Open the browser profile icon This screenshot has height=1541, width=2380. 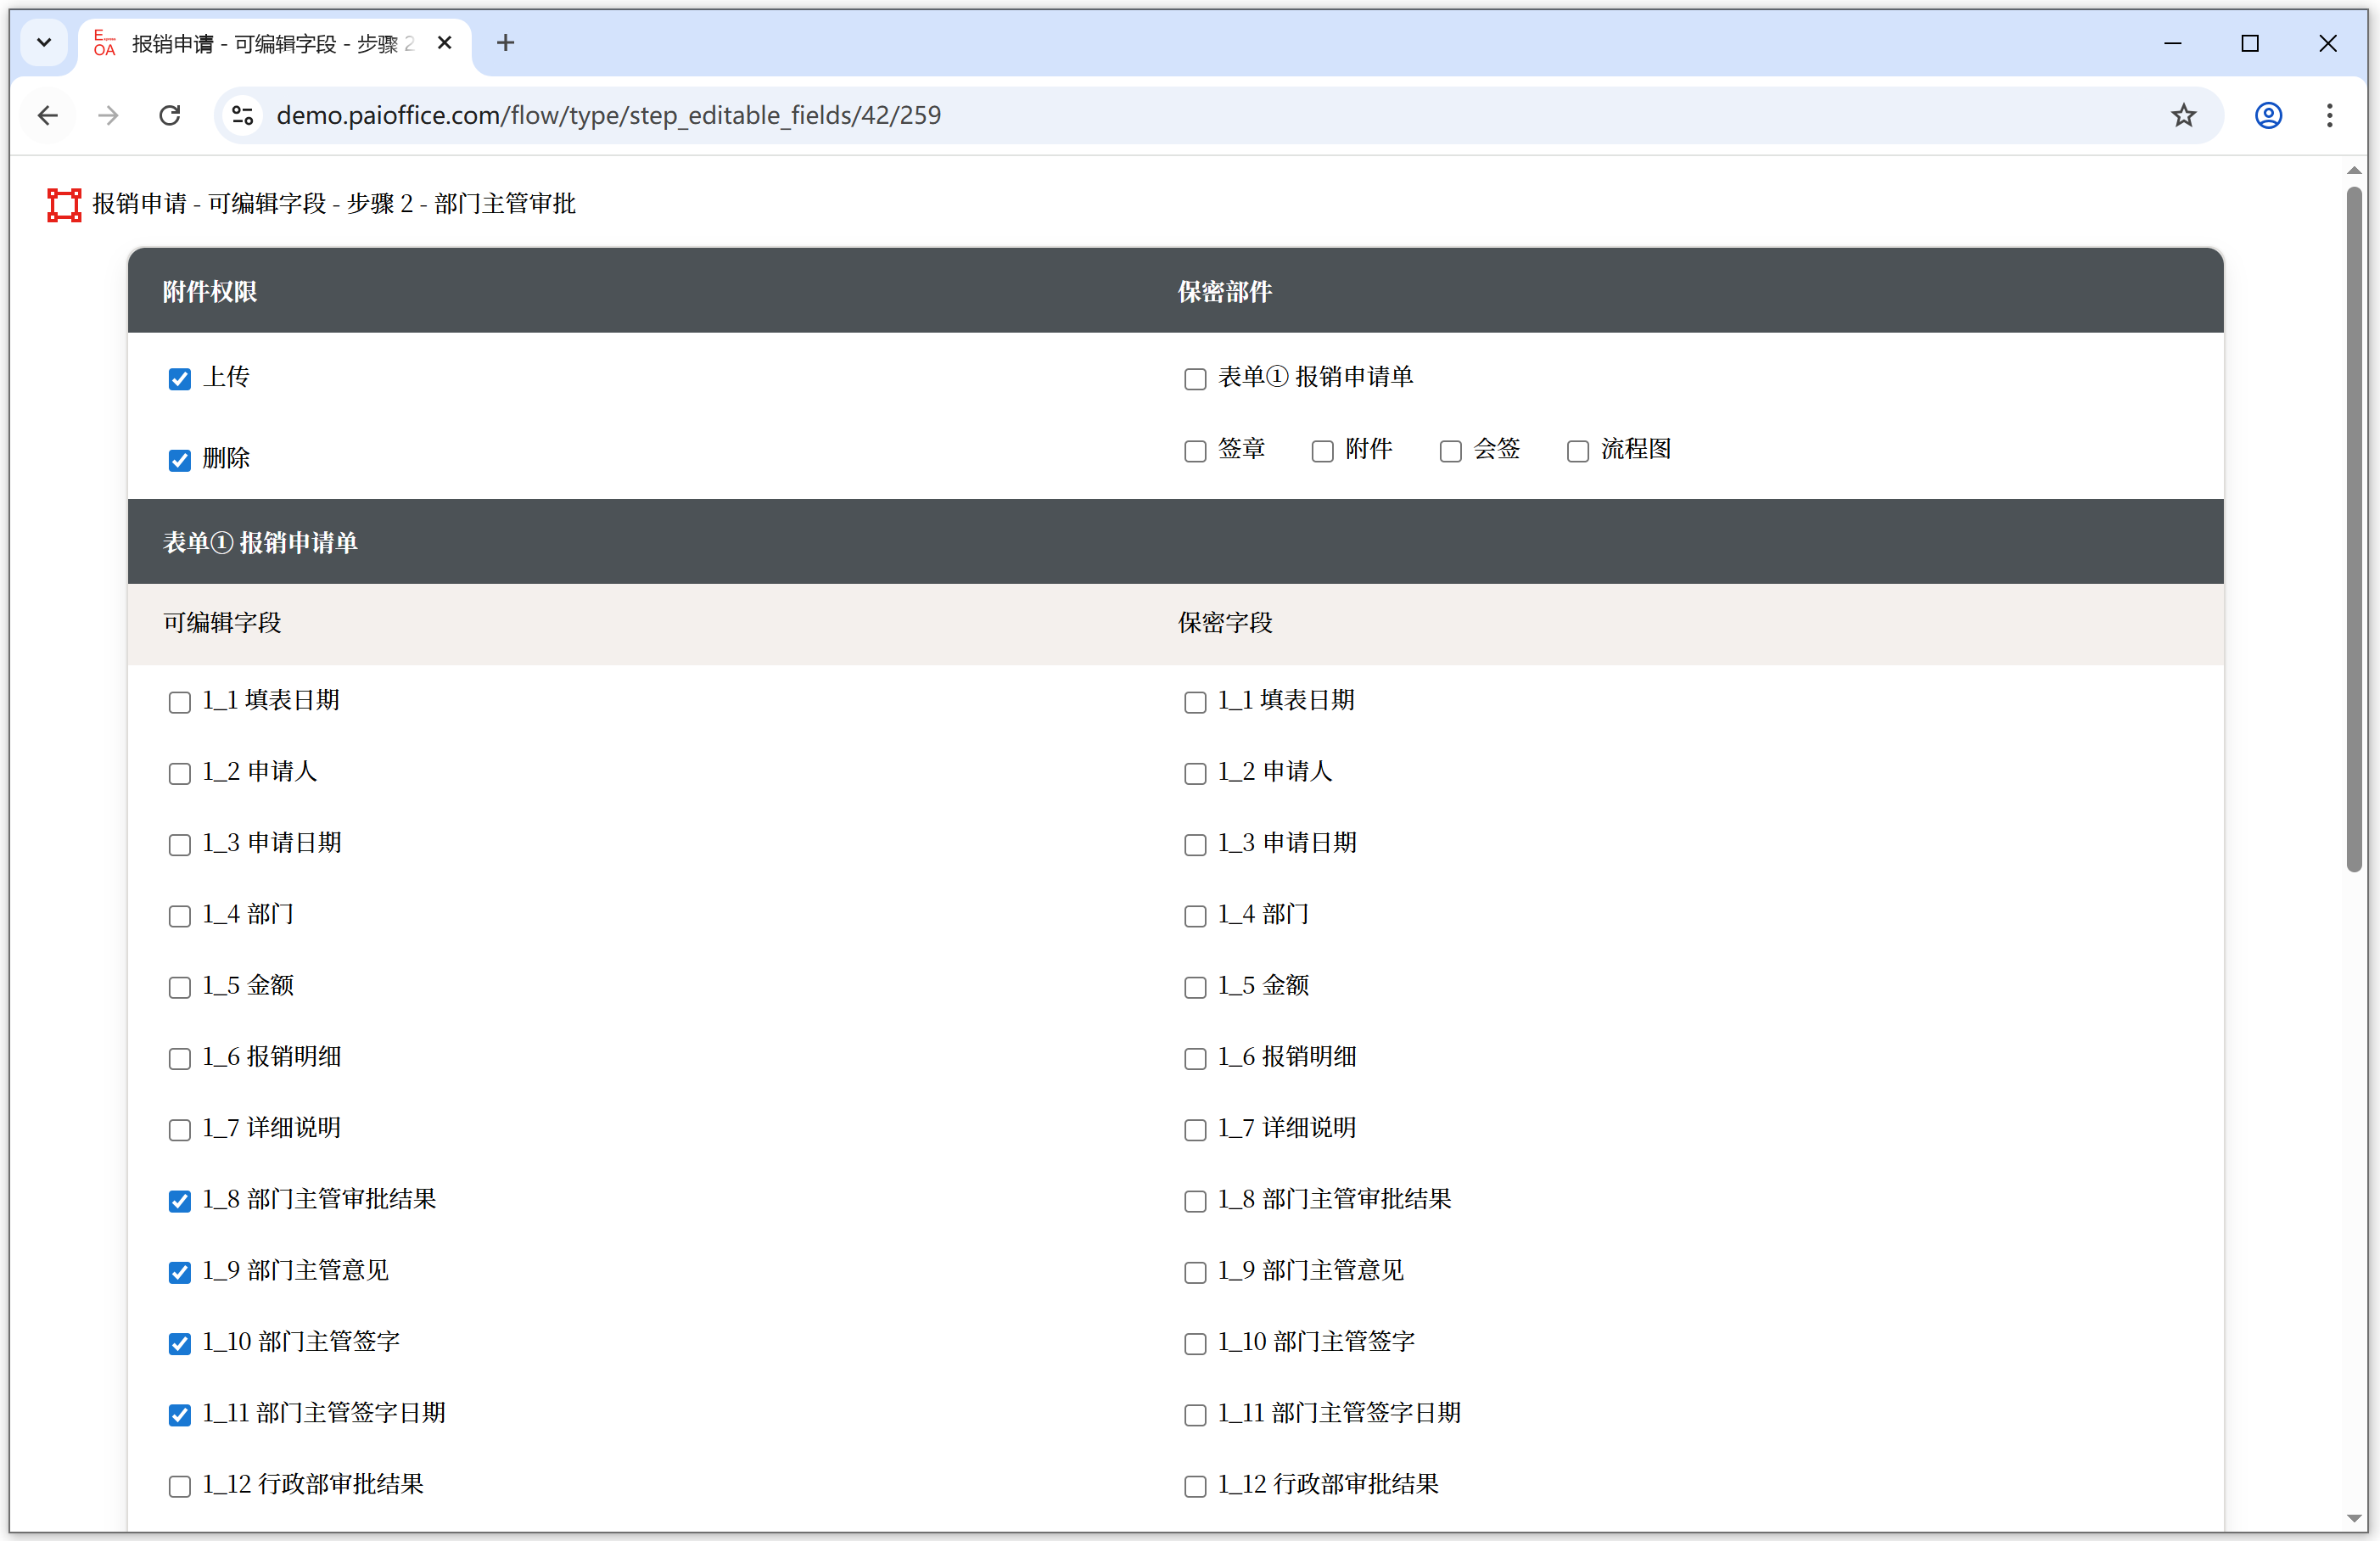[2268, 115]
